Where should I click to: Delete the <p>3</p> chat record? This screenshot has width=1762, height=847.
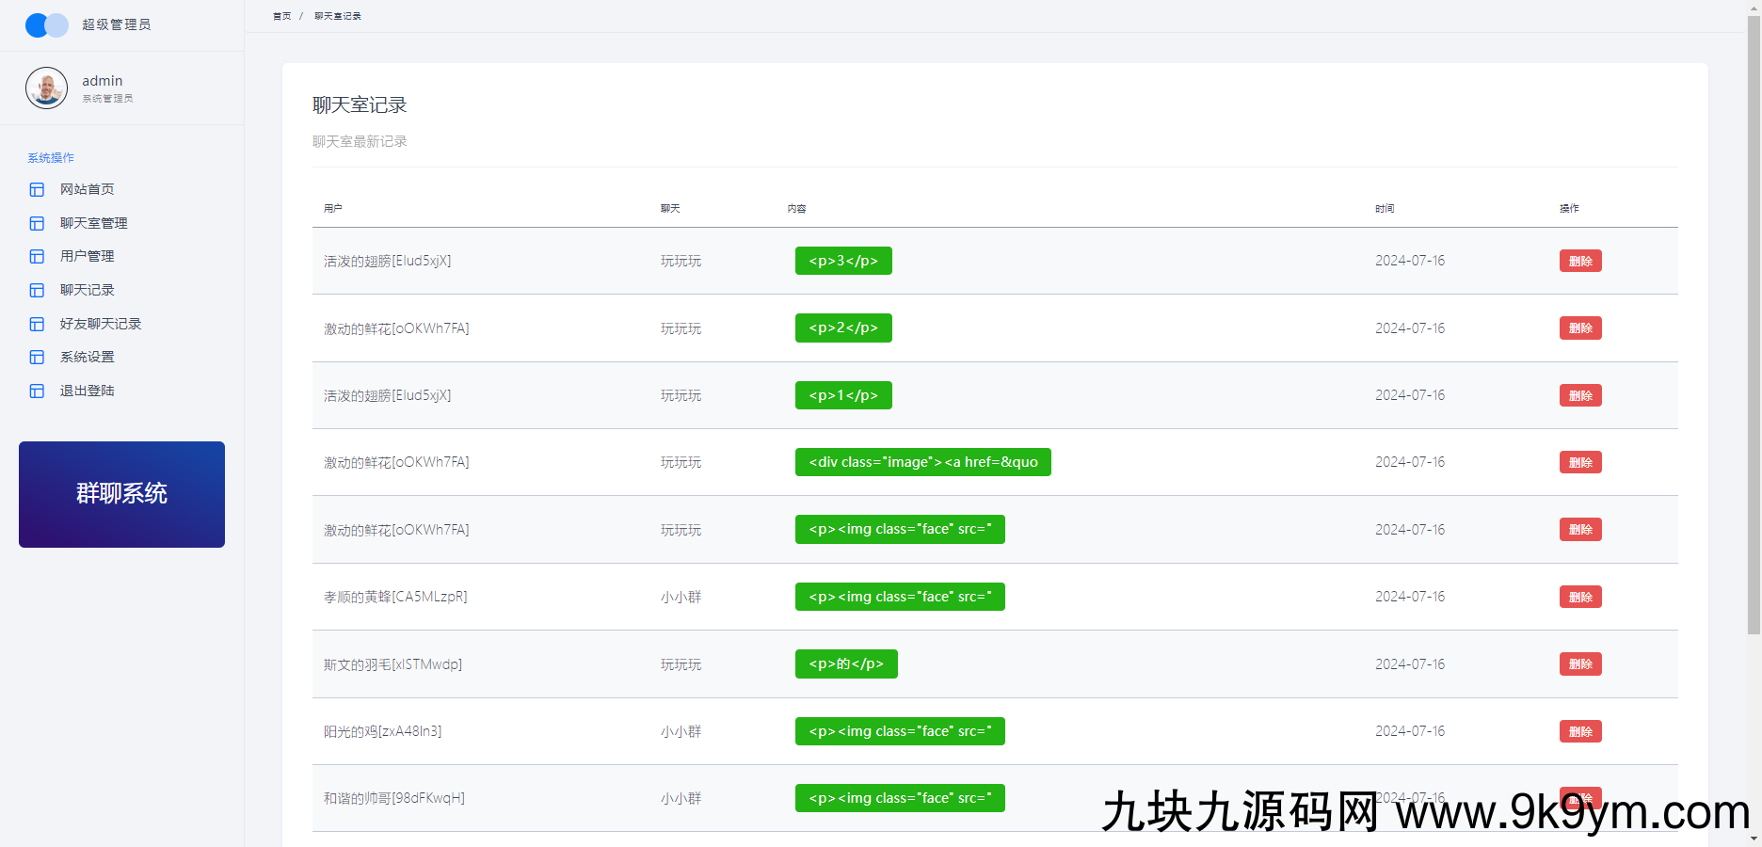(1579, 262)
